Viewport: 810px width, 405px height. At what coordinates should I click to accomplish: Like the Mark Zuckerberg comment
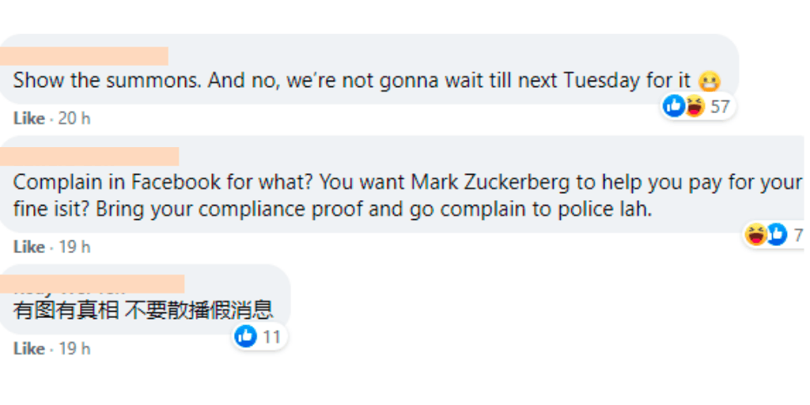coord(28,247)
